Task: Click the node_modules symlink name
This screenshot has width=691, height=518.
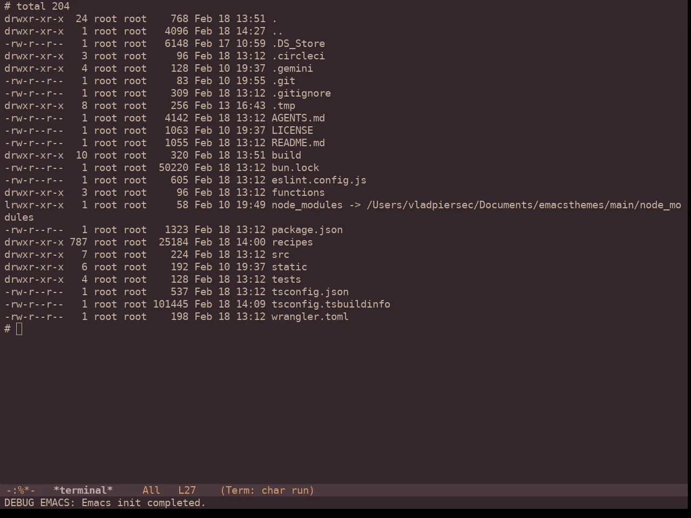Action: [307, 205]
